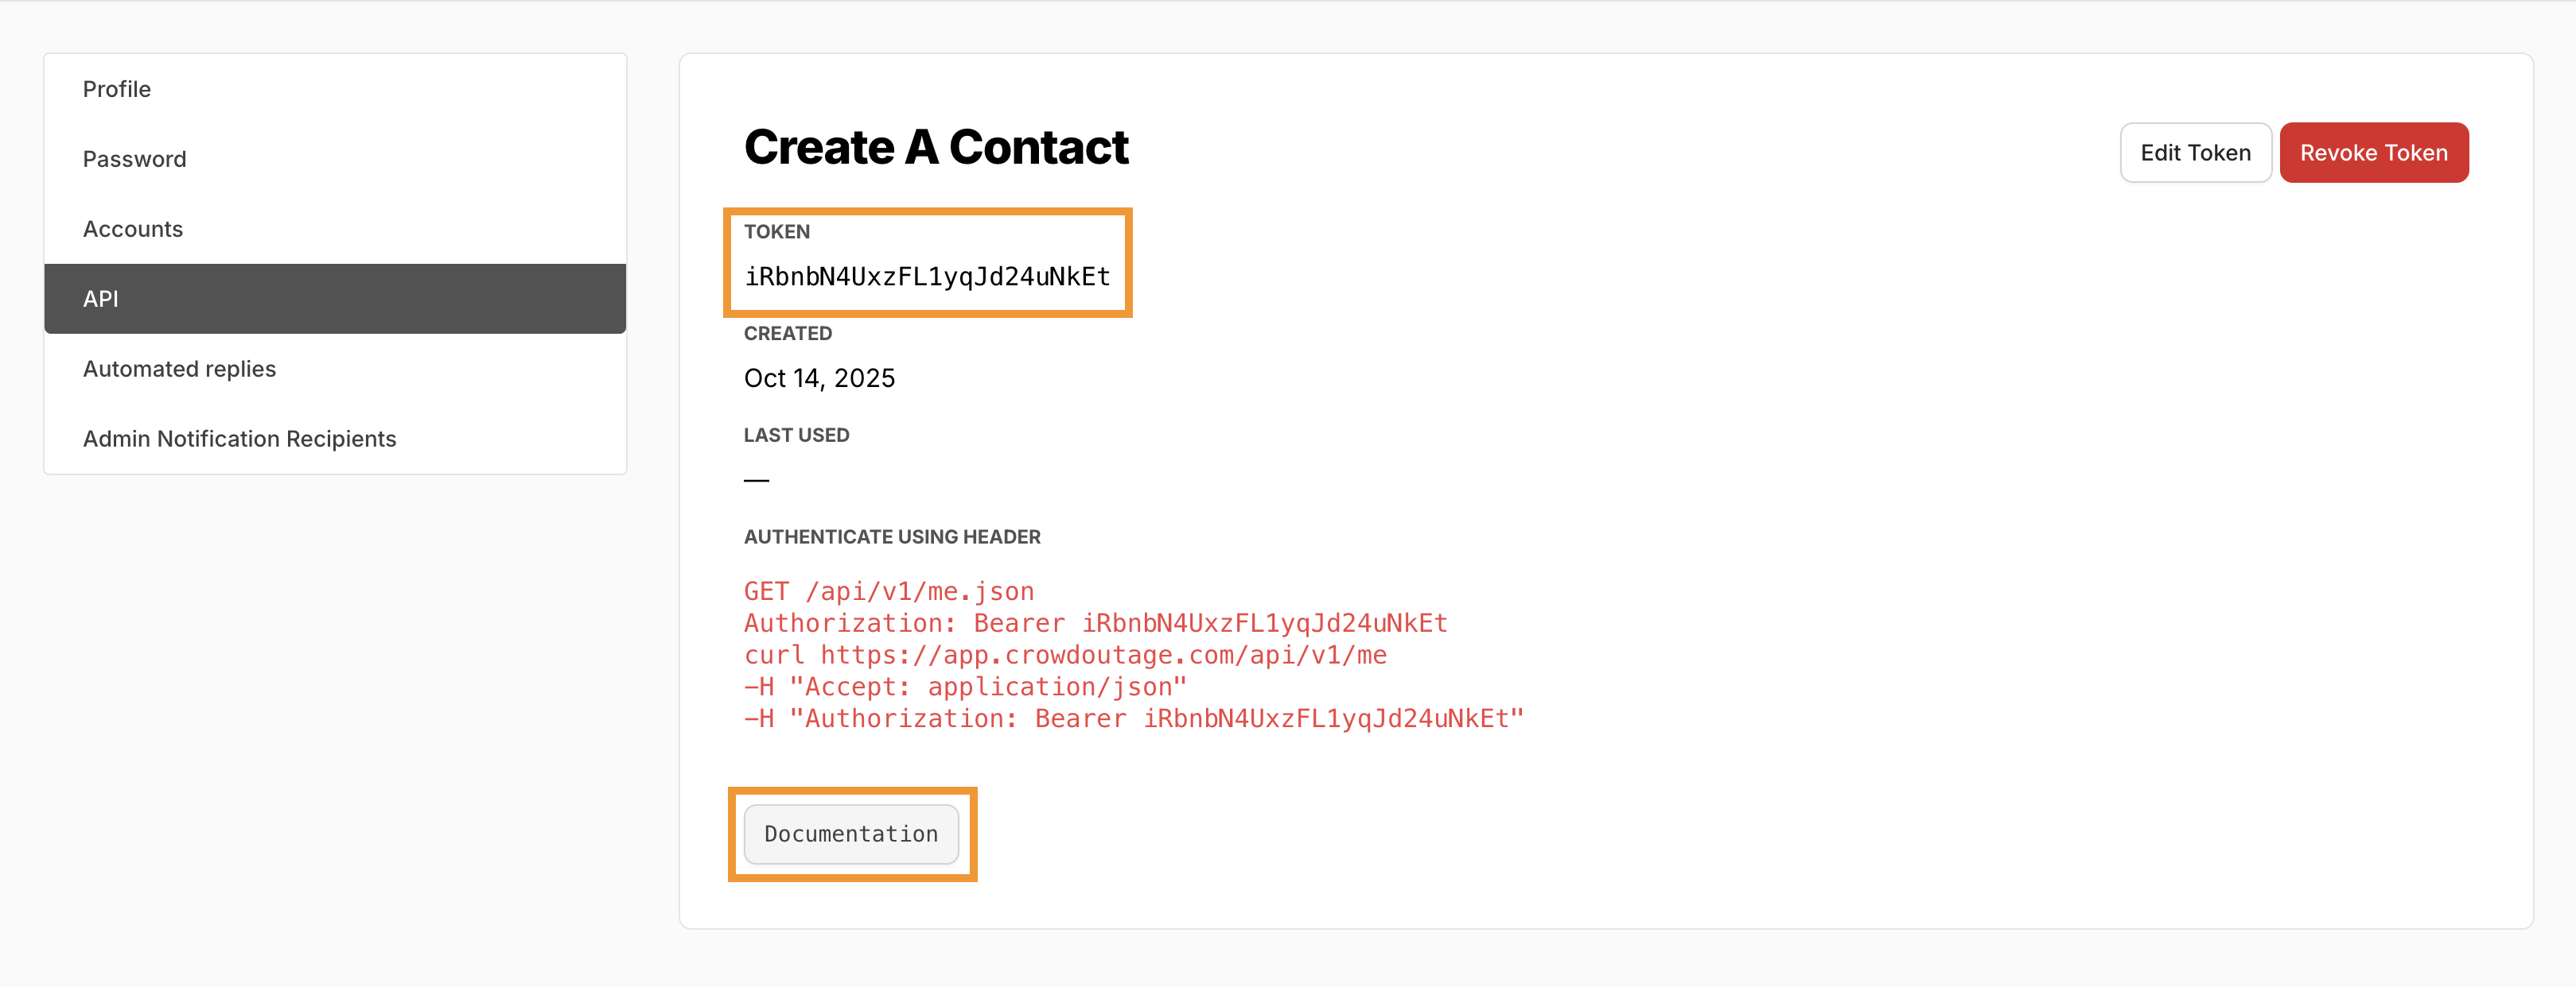Click the Accept: application/json header line
The width and height of the screenshot is (2576, 987).
click(x=965, y=687)
